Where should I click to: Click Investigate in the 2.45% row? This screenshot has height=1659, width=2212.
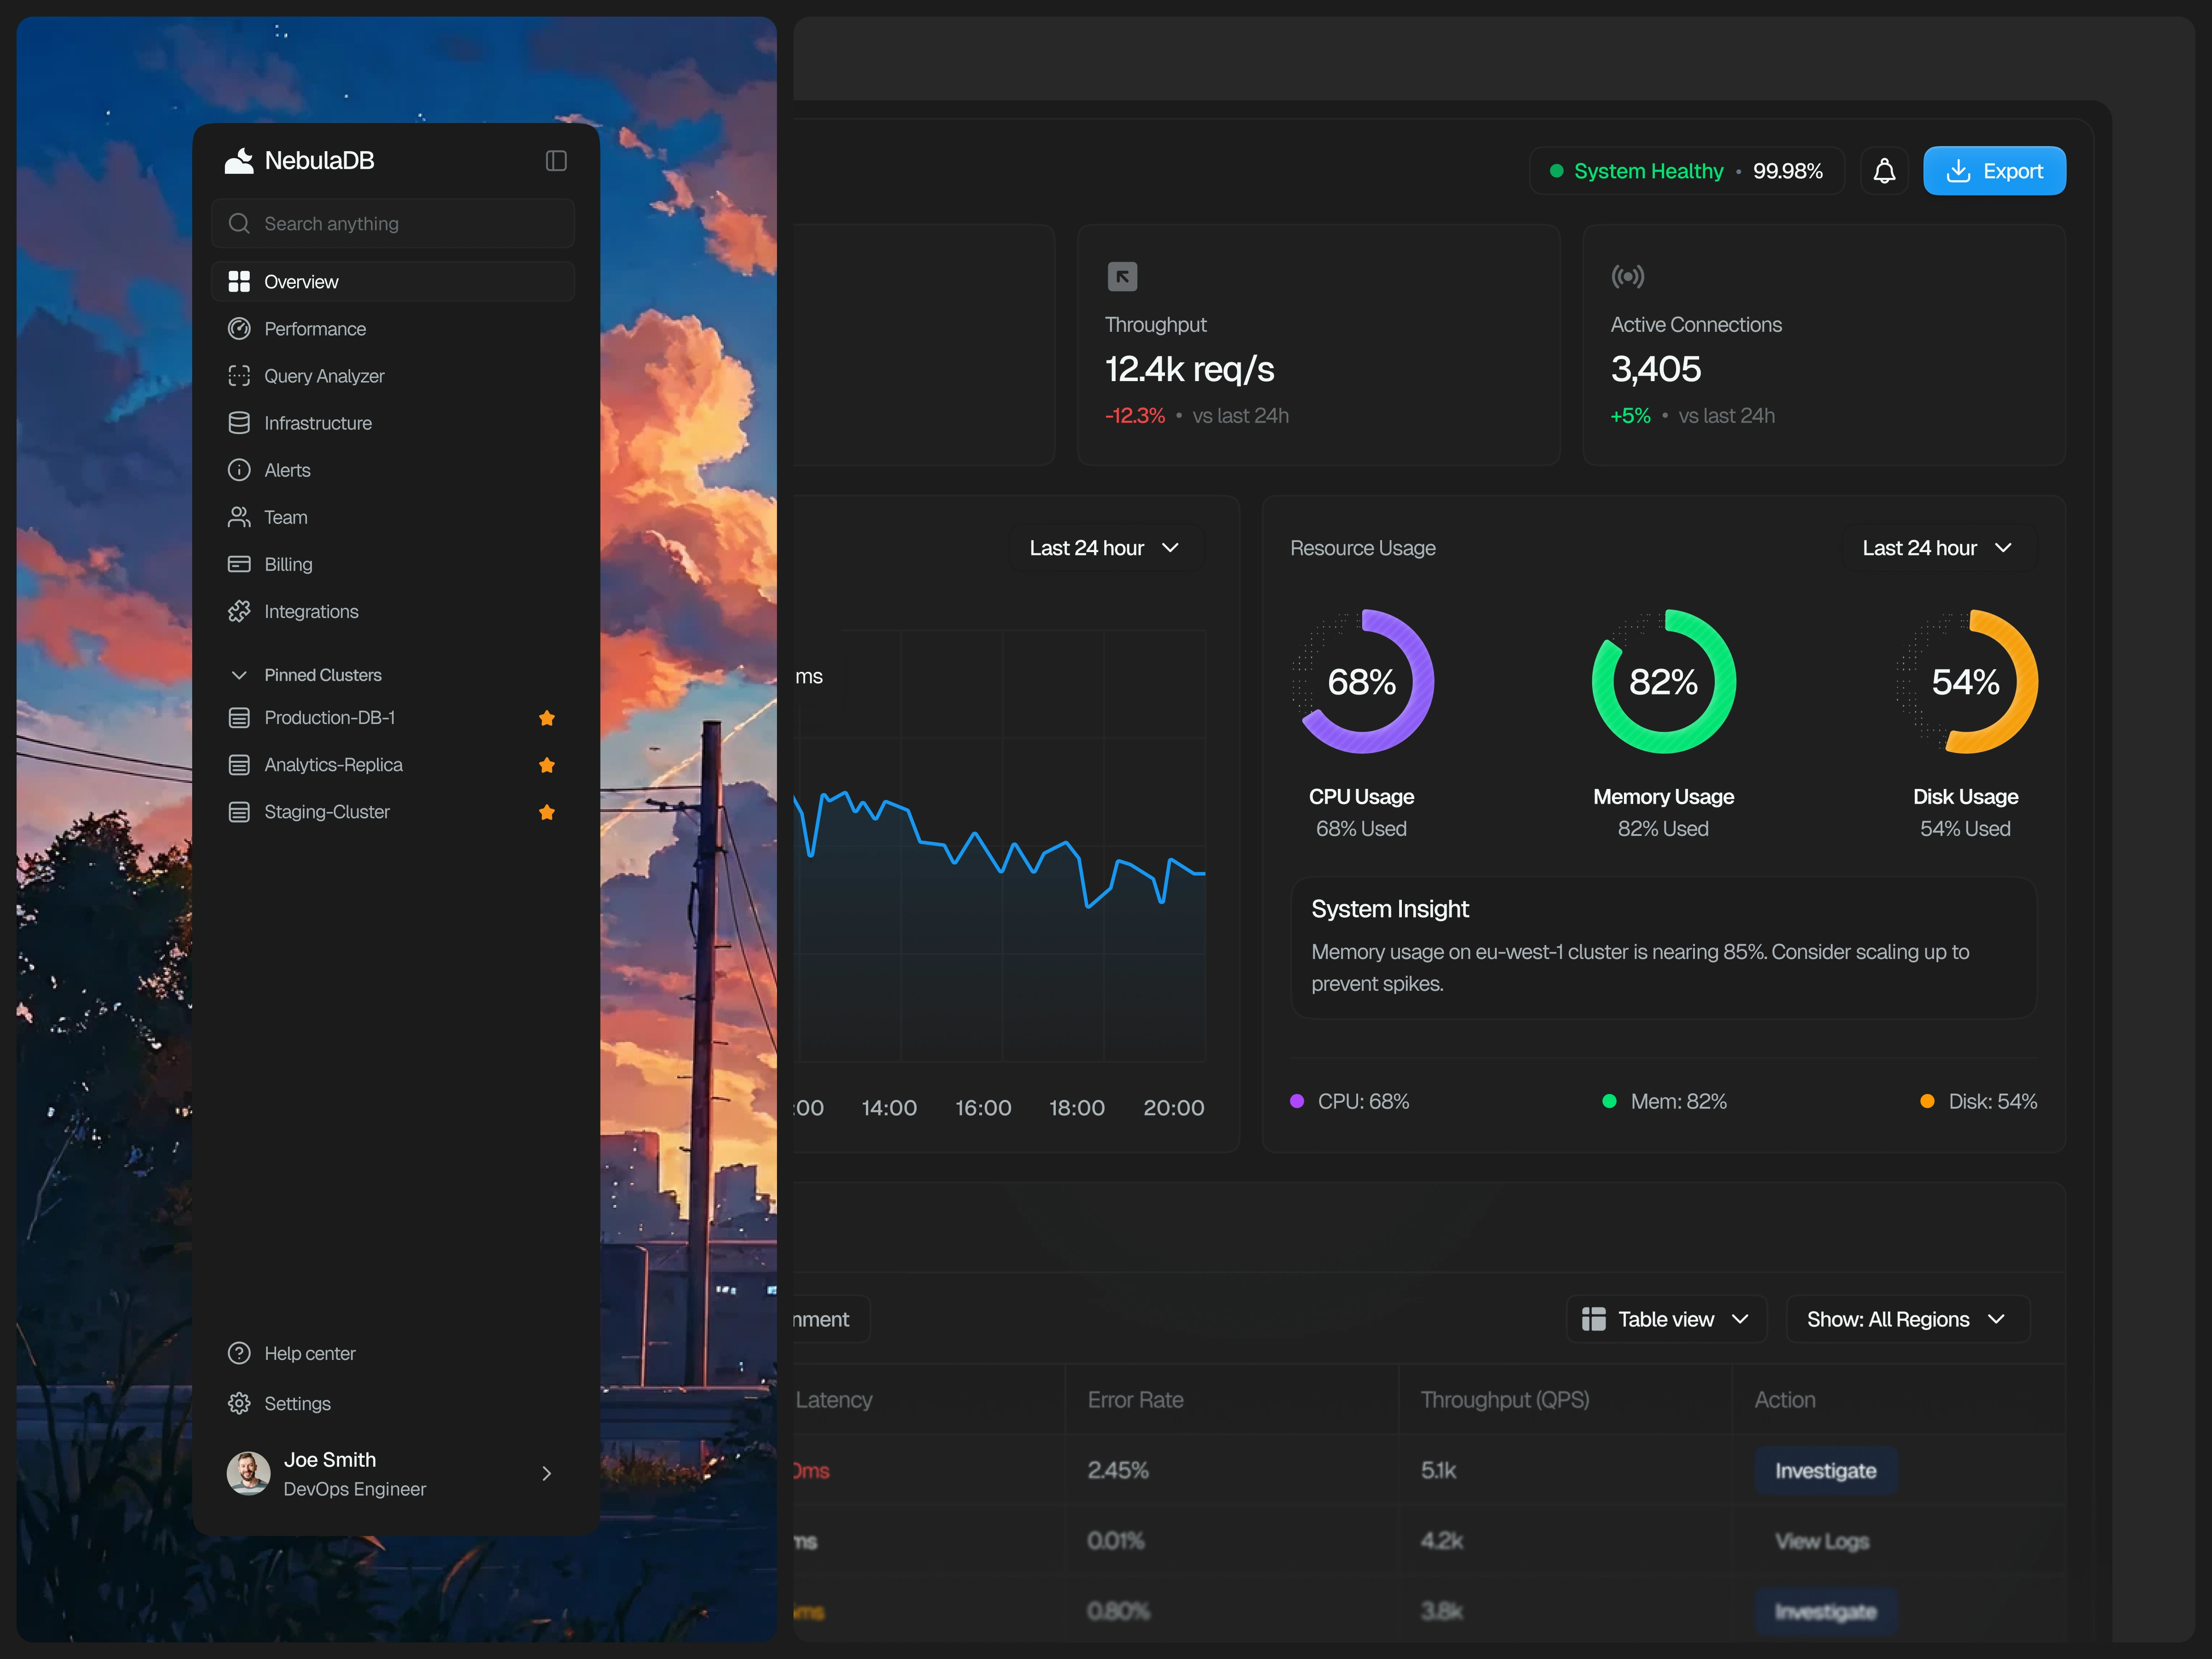(x=1825, y=1470)
